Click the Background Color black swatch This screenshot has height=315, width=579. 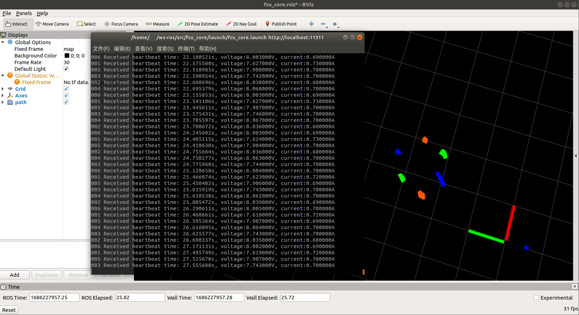[67, 56]
